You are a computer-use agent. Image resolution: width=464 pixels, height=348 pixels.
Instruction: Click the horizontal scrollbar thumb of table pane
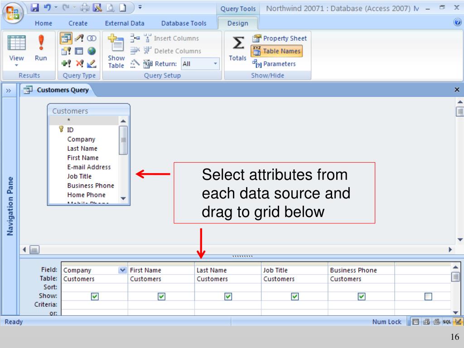pyautogui.click(x=34, y=250)
